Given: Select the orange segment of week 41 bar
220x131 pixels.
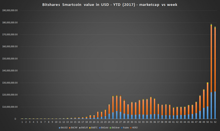Looking at the screenshot, I should (174, 112).
